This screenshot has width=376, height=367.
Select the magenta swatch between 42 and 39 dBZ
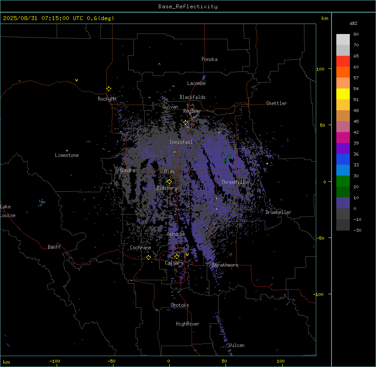(343, 137)
